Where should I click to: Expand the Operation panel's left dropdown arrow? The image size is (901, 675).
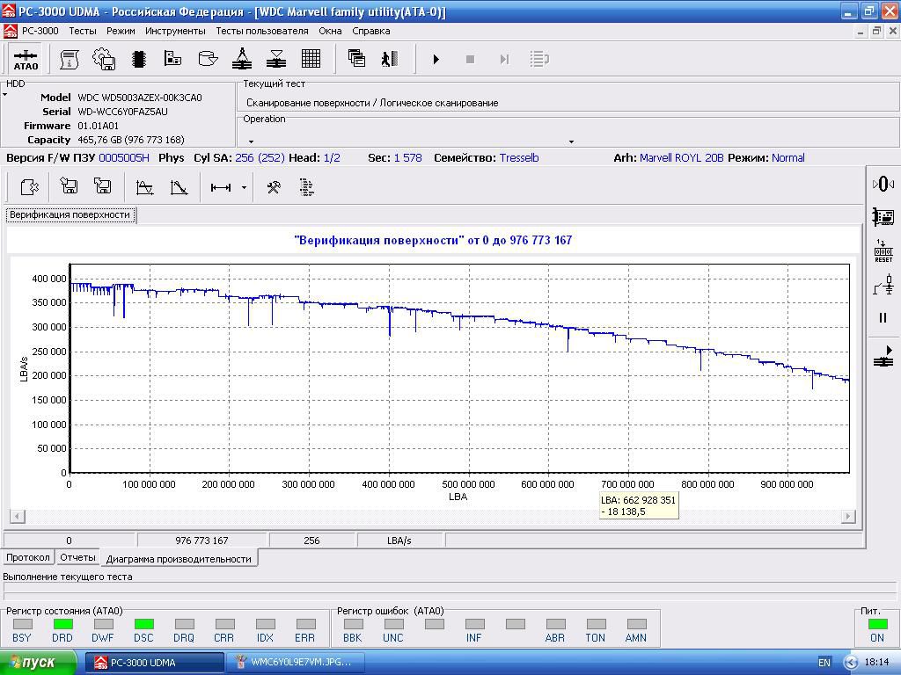pos(251,142)
